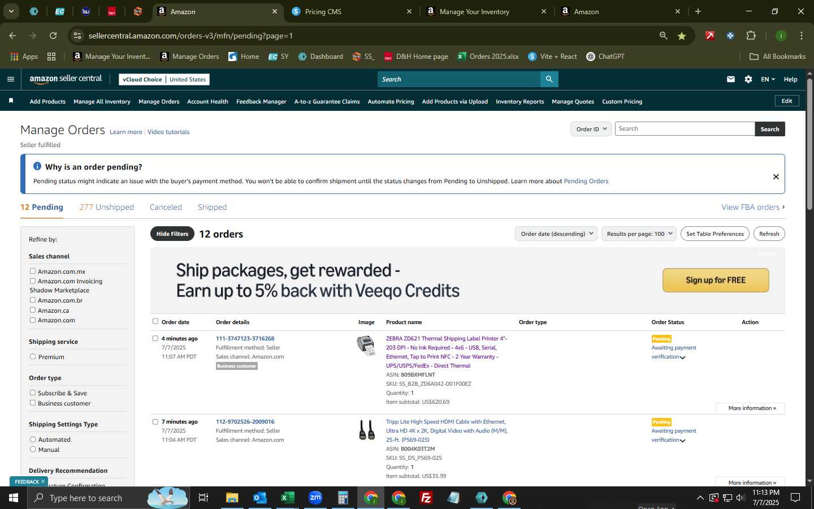
Task: Click the zoom magnifier icon in address bar
Action: pos(663,36)
